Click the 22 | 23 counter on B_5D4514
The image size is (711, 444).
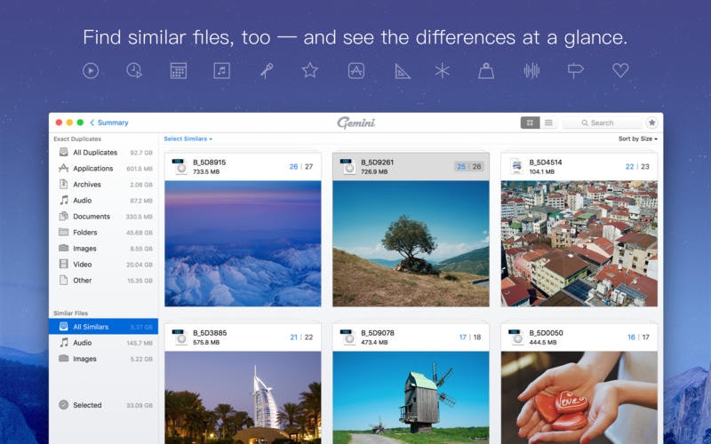[x=637, y=167]
